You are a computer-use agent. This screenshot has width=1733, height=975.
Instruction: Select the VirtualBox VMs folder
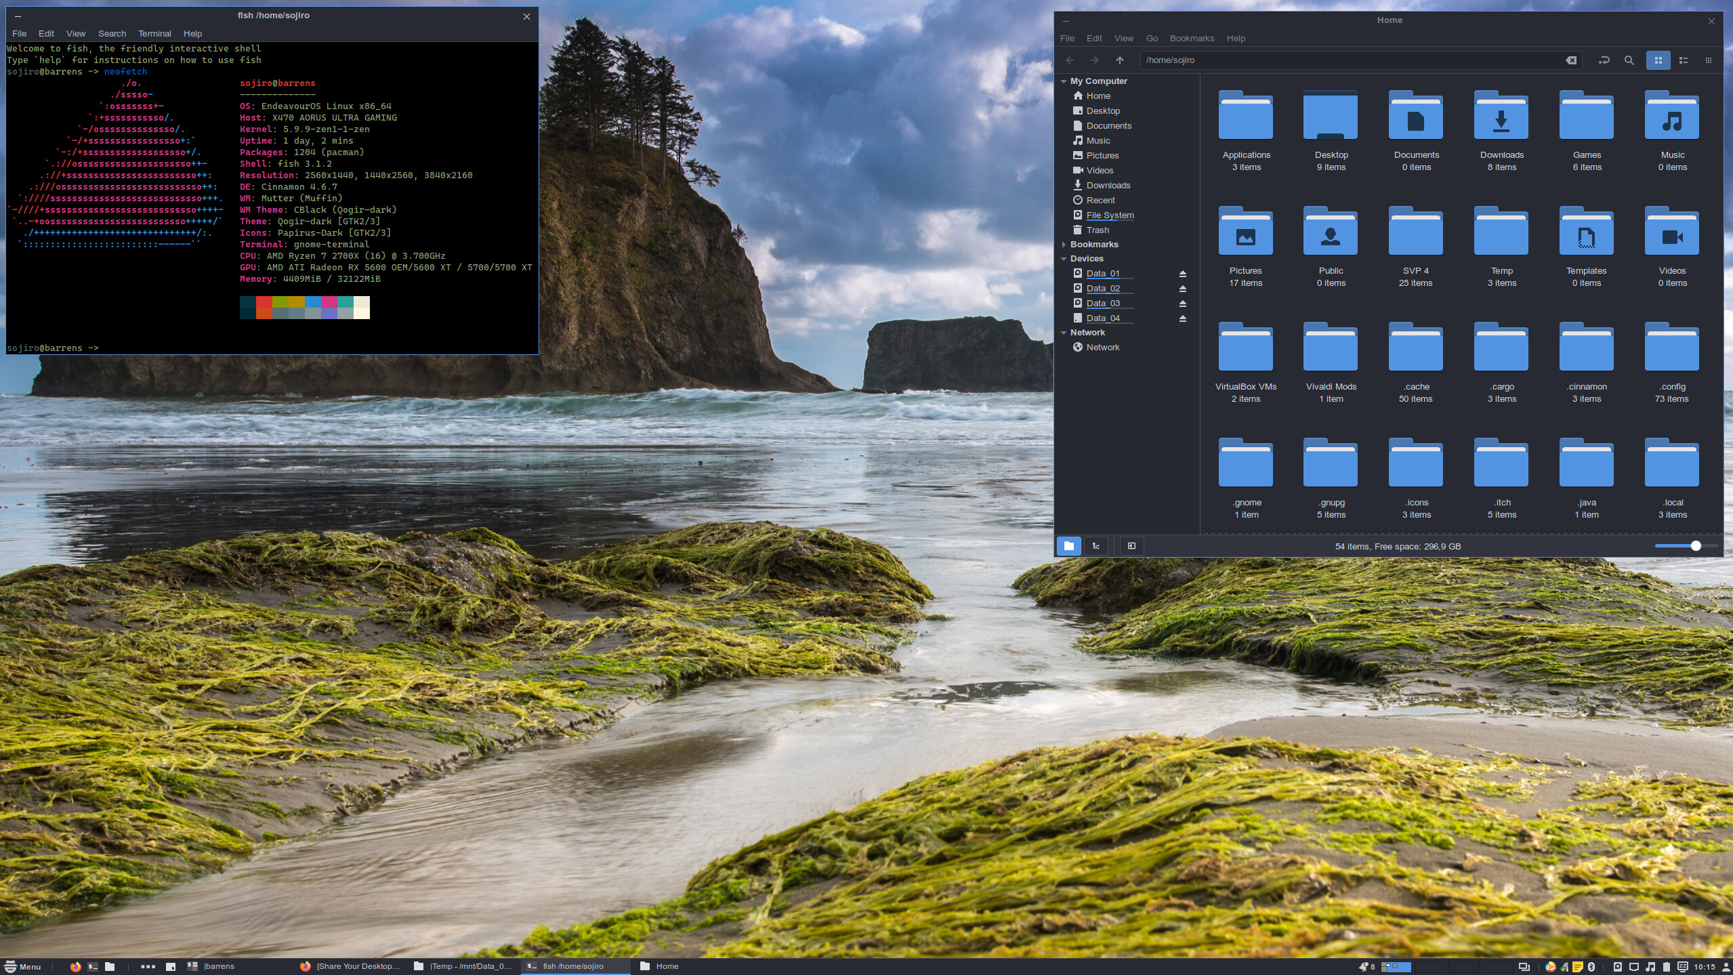click(1246, 362)
